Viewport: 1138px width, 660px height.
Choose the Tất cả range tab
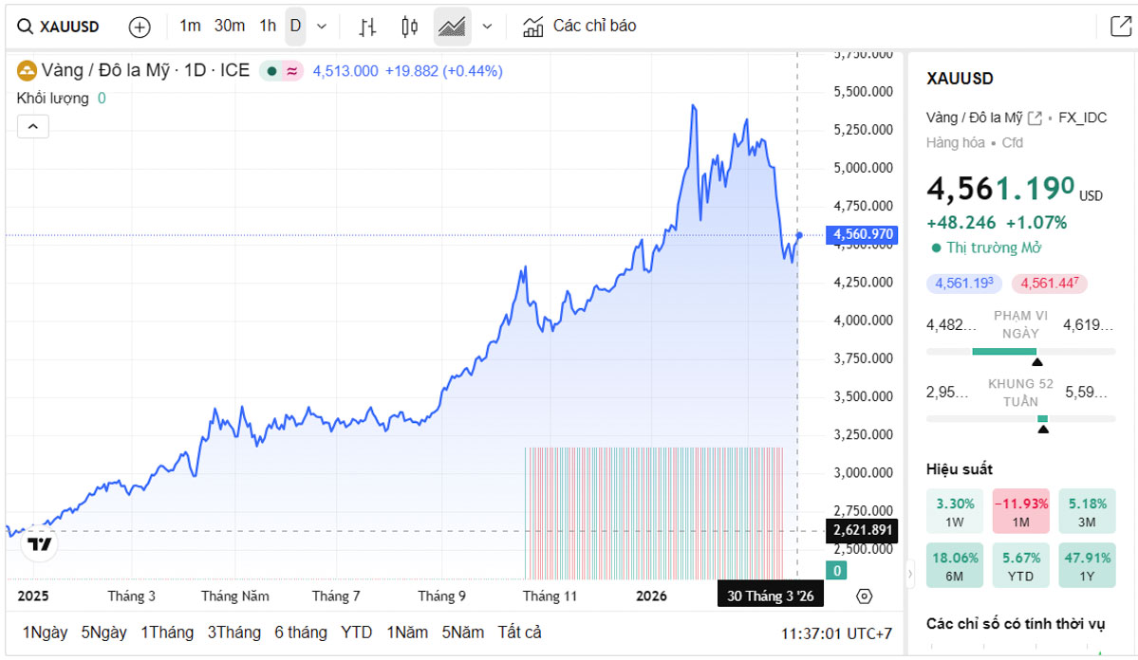click(x=519, y=632)
